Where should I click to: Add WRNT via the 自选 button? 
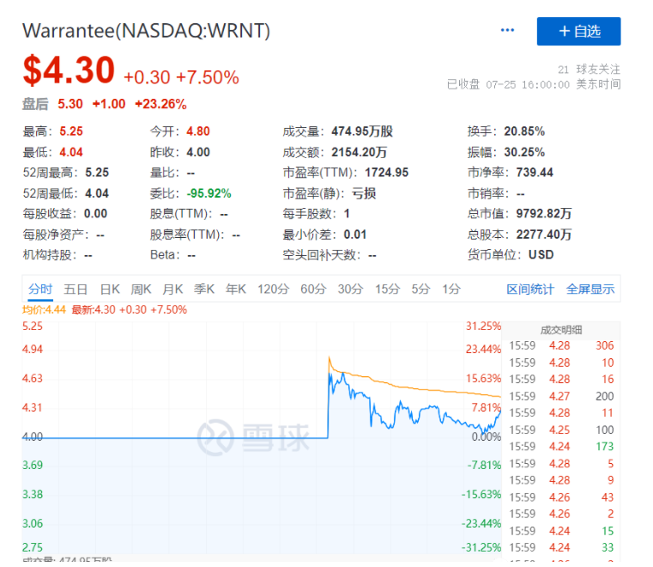click(578, 31)
